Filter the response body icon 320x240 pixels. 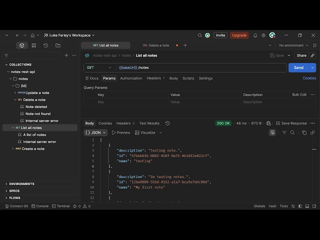coord(284,132)
